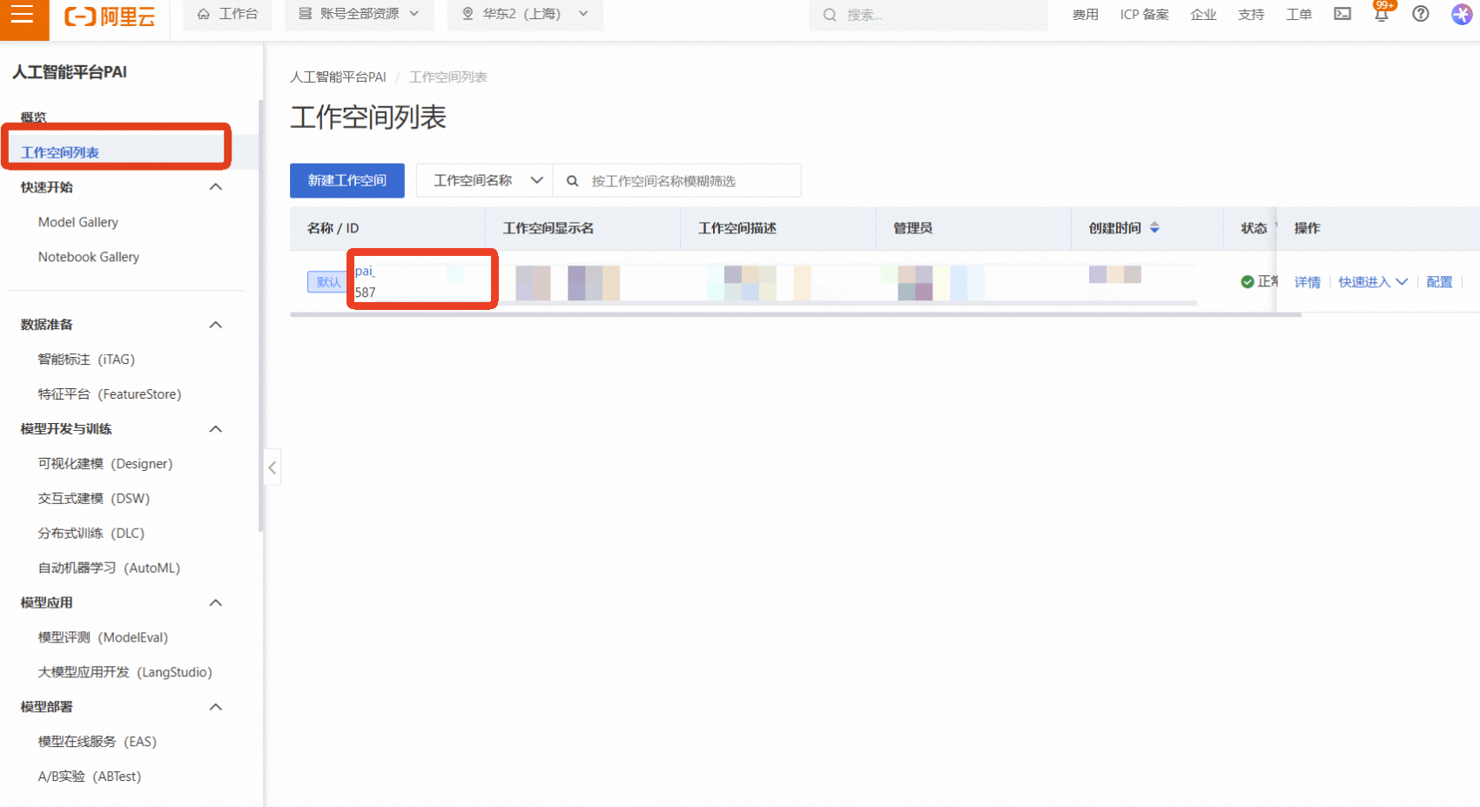Change region 华东2 (上海) dropdown

click(525, 14)
